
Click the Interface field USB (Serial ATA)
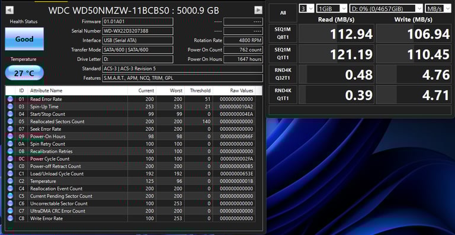(x=138, y=41)
